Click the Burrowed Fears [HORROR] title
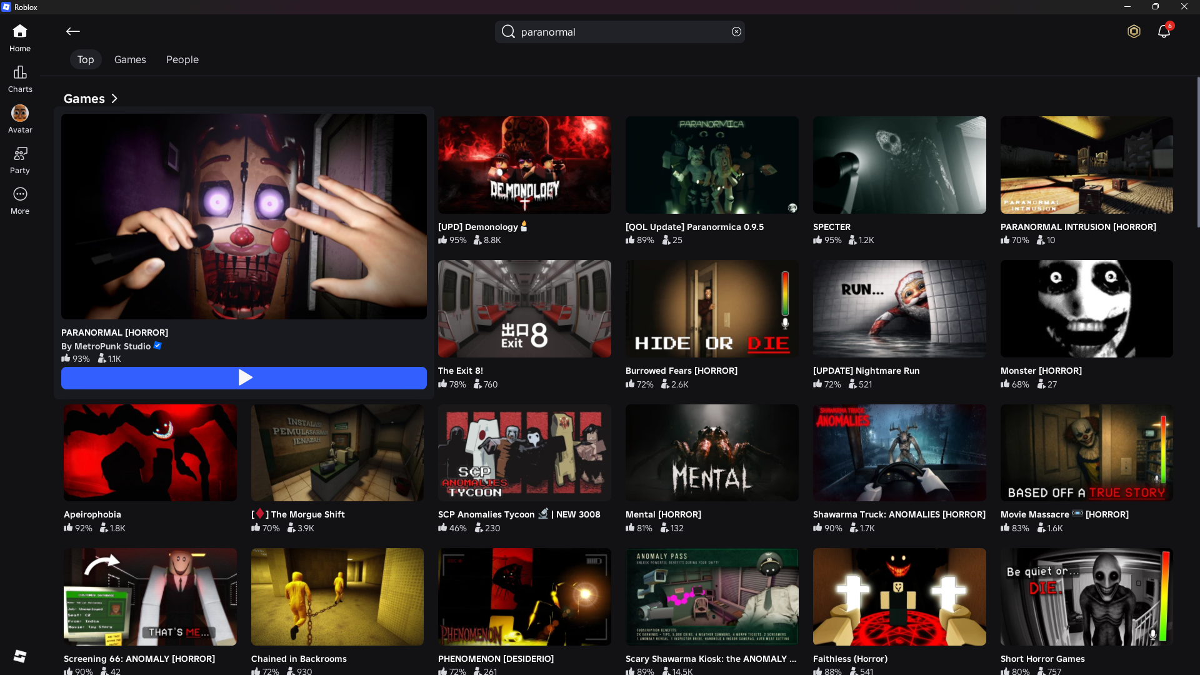Screen dimensions: 1200x675 coord(681,371)
